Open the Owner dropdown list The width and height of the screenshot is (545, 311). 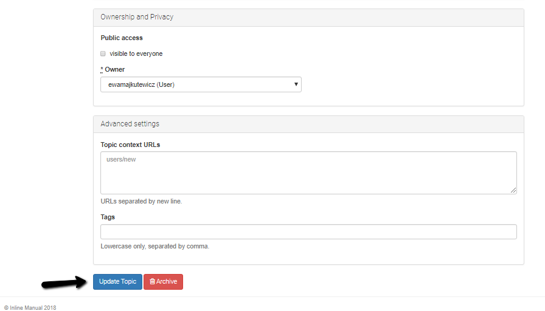tap(201, 84)
